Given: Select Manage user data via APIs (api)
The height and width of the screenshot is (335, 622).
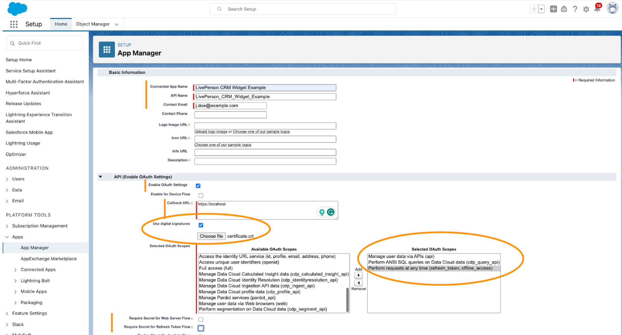Looking at the screenshot, I should 401,256.
